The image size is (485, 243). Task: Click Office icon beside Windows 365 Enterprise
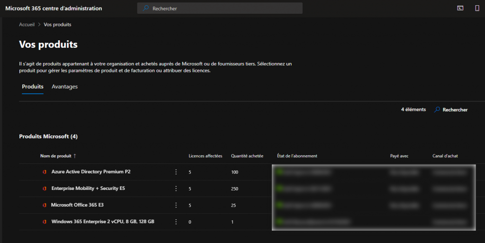pyautogui.click(x=45, y=222)
